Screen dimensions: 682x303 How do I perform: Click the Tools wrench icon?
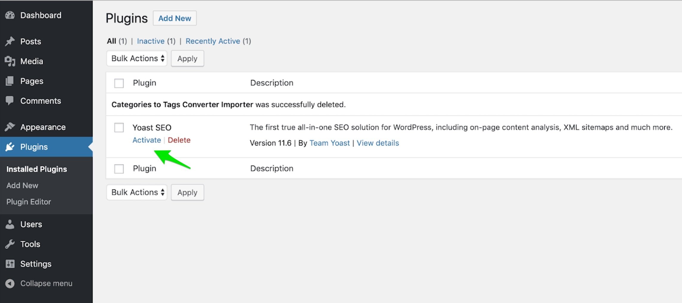coord(10,244)
